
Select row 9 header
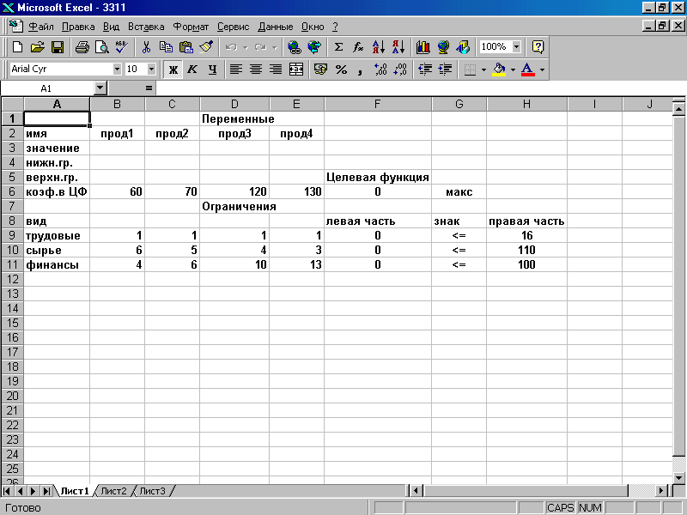point(12,235)
